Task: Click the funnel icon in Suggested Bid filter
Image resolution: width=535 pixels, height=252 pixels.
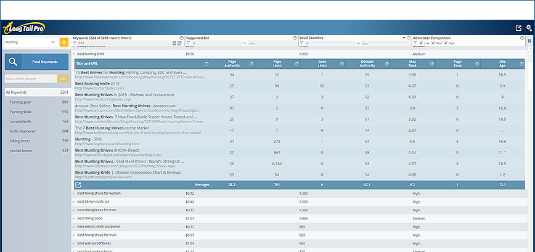Action: pos(188,43)
